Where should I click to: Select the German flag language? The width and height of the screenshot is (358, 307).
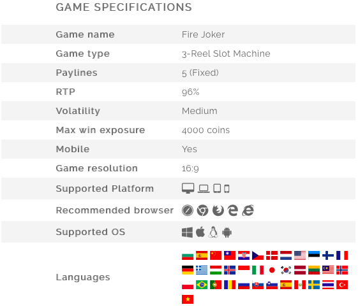[x=188, y=270]
